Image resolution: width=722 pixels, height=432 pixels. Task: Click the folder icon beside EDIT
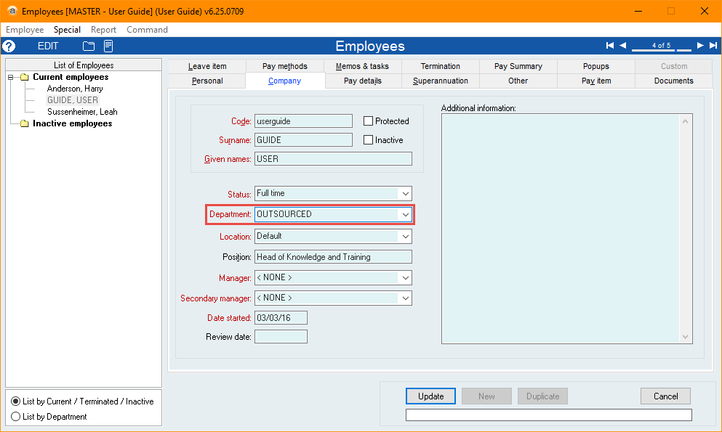tap(89, 46)
